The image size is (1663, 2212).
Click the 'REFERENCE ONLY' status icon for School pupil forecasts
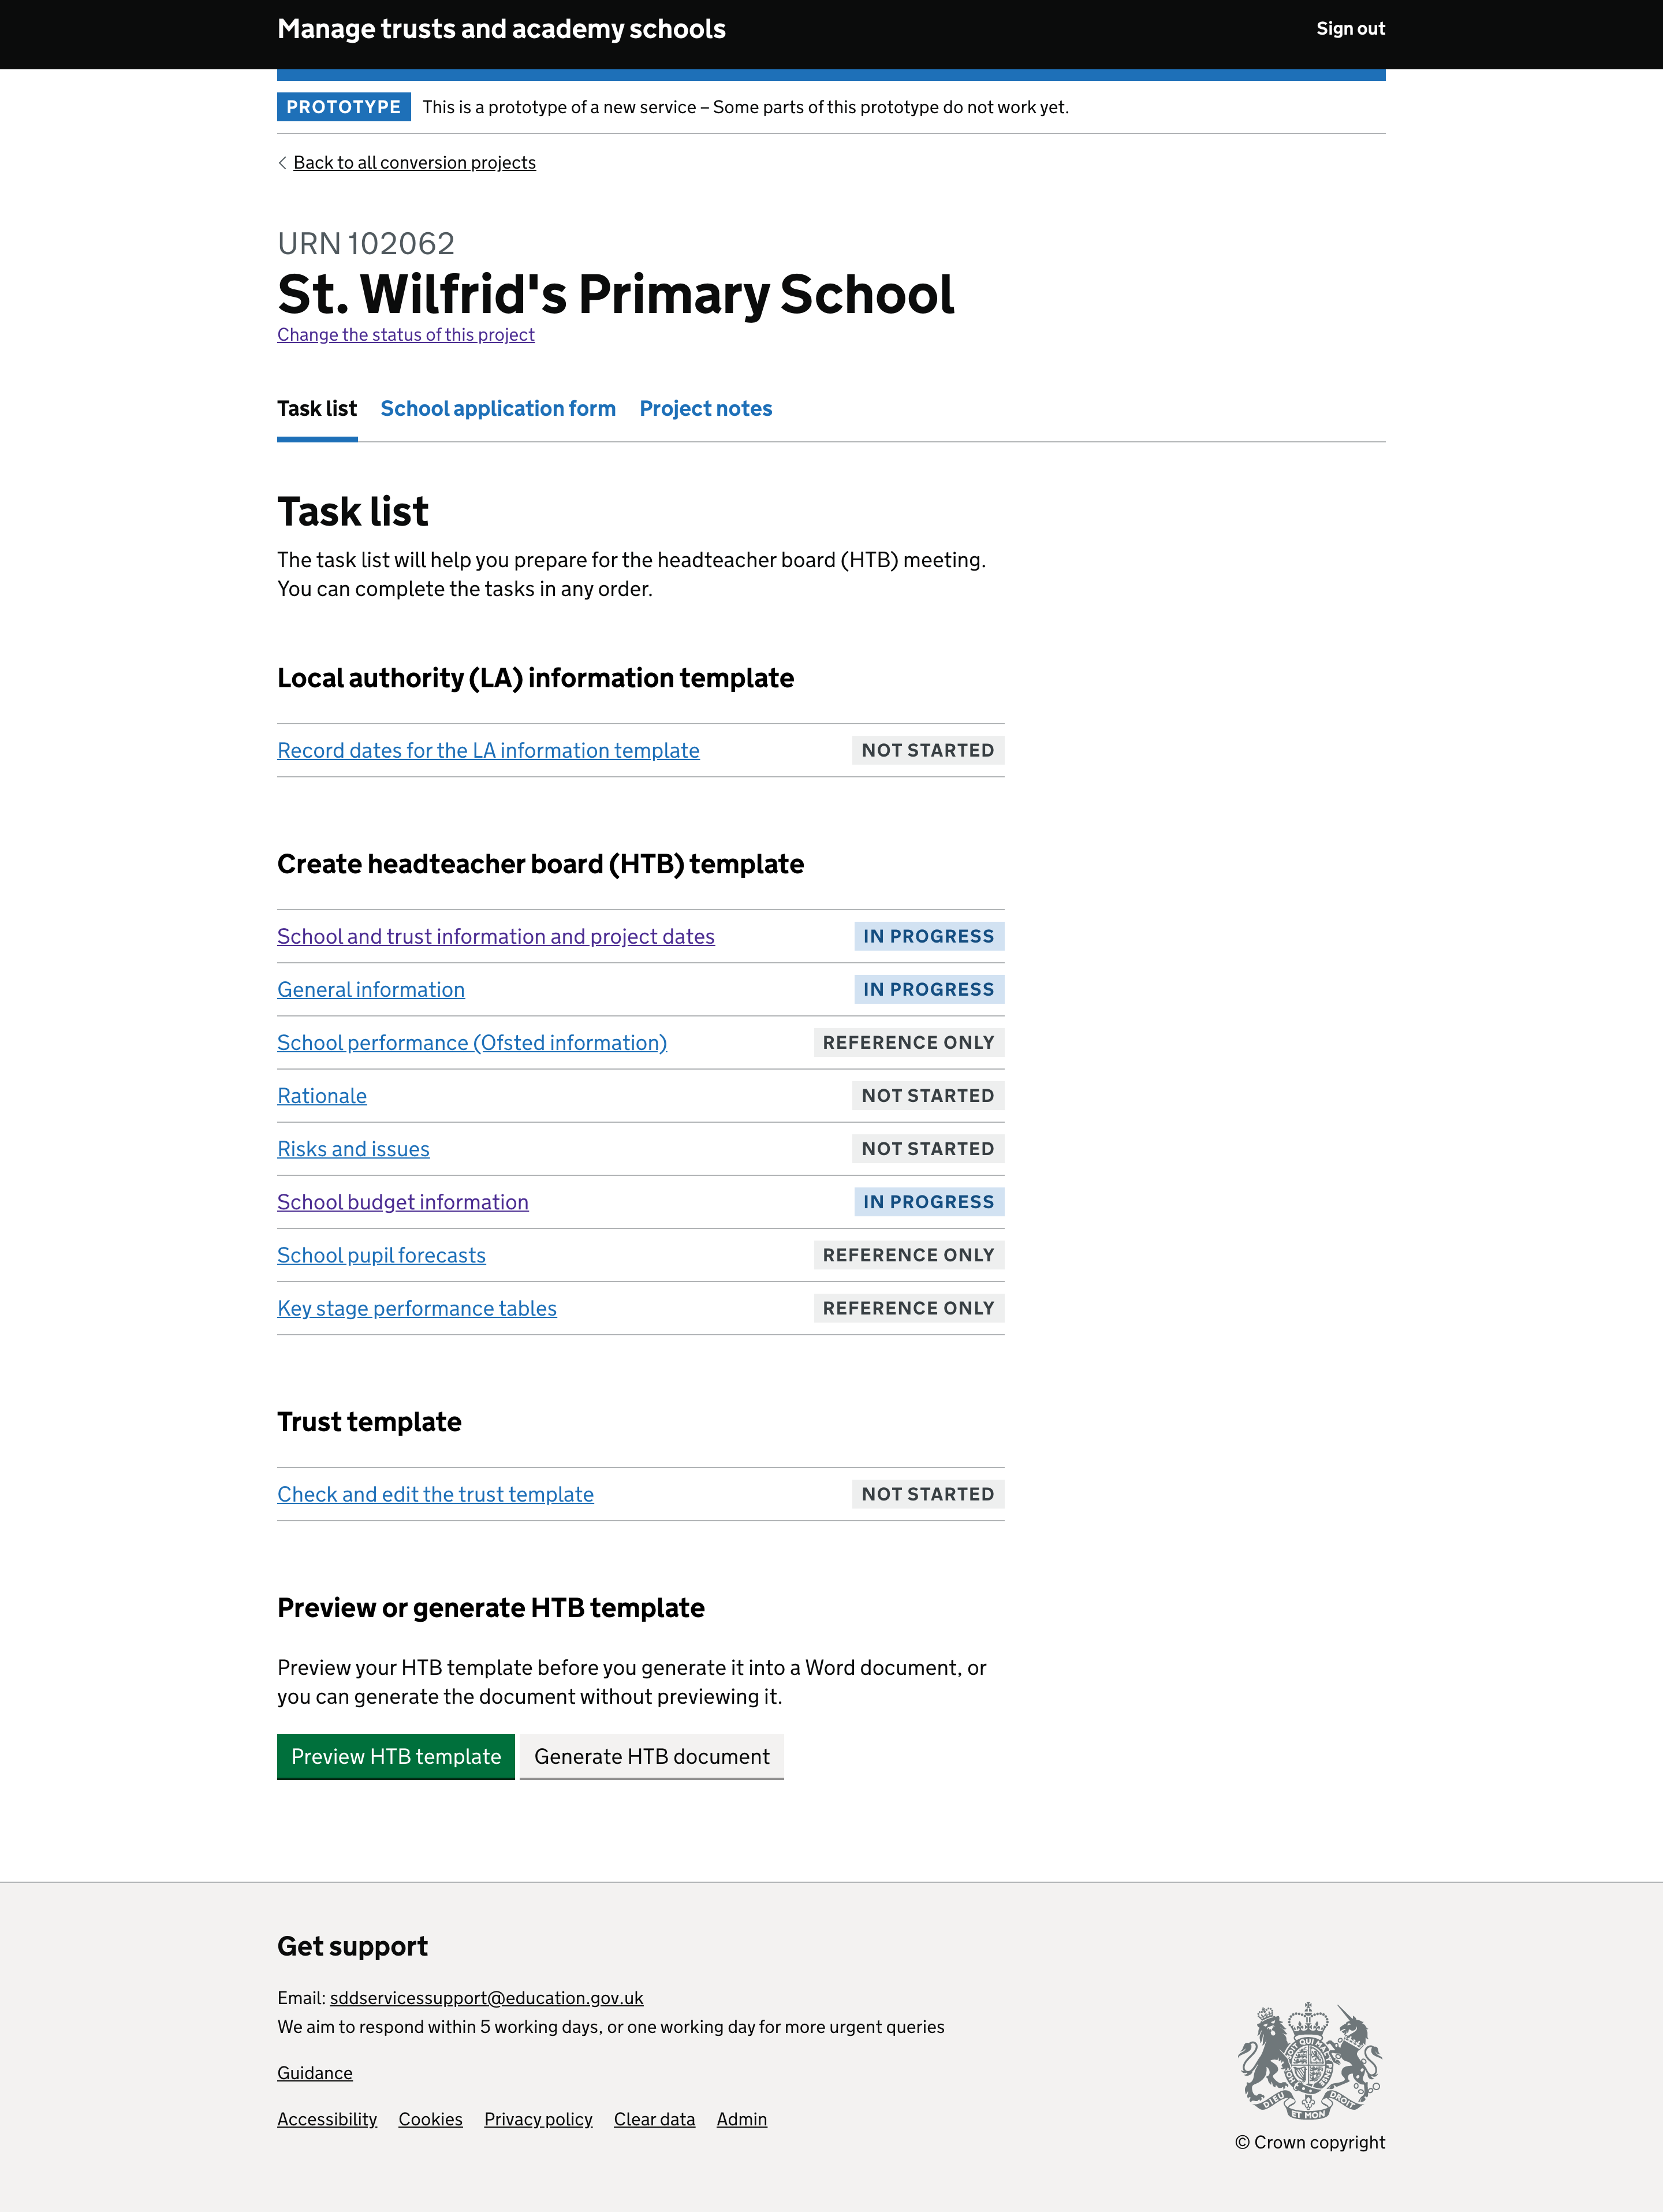pyautogui.click(x=907, y=1254)
